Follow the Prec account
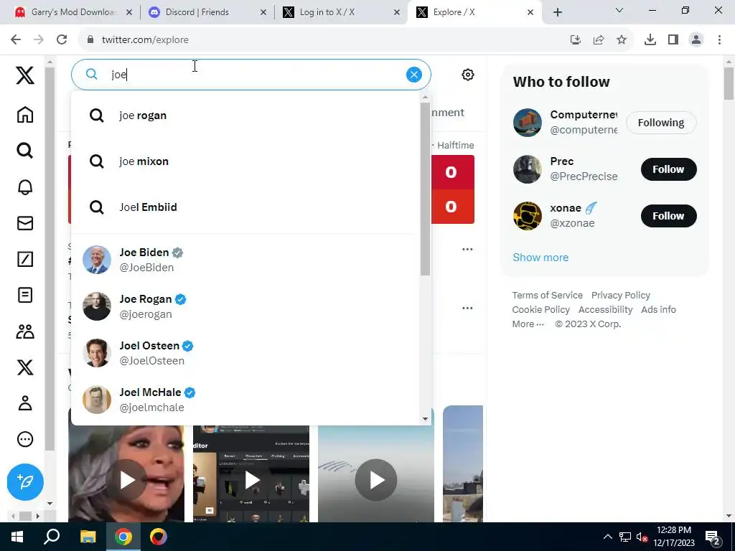The height and width of the screenshot is (551, 735). (x=668, y=169)
